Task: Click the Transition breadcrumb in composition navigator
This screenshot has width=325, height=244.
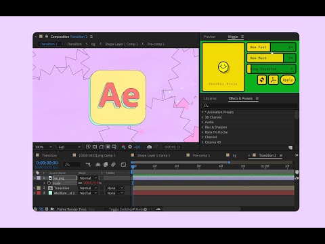Action: [74, 44]
